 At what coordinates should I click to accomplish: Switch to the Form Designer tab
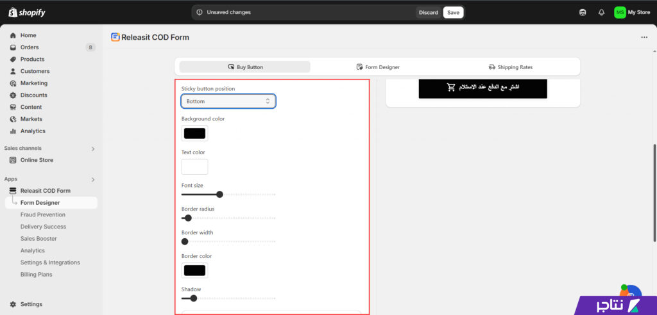pos(378,67)
